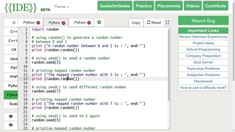
Task: Click the editor scrollbar down arrow
Action: [169, 128]
